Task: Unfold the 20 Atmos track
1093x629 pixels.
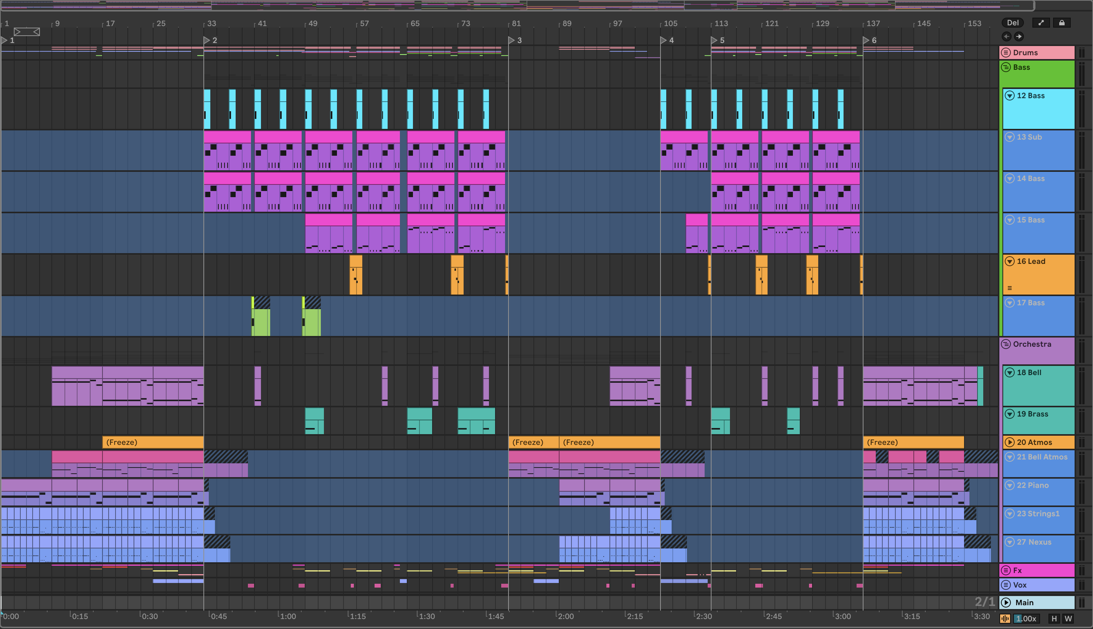Action: click(1010, 442)
